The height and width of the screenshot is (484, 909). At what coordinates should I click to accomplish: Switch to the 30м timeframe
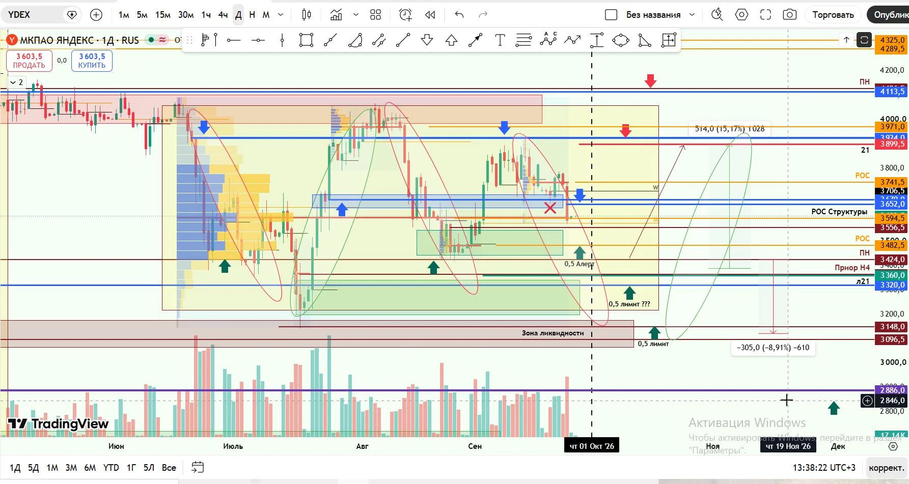coord(186,15)
